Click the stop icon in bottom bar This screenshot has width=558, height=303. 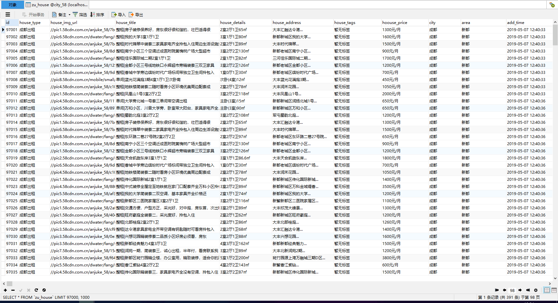click(x=44, y=290)
